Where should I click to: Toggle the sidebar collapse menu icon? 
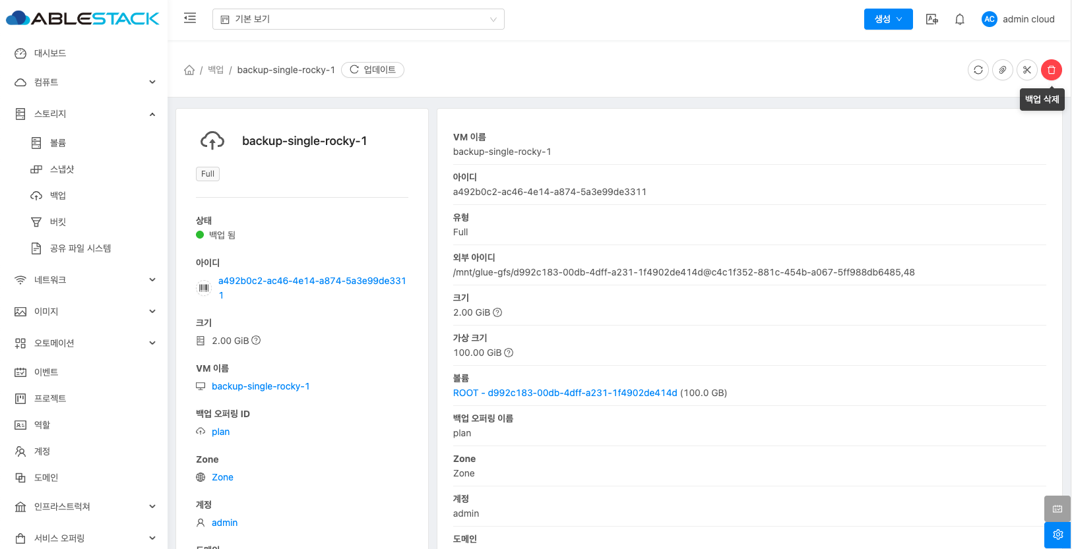190,18
